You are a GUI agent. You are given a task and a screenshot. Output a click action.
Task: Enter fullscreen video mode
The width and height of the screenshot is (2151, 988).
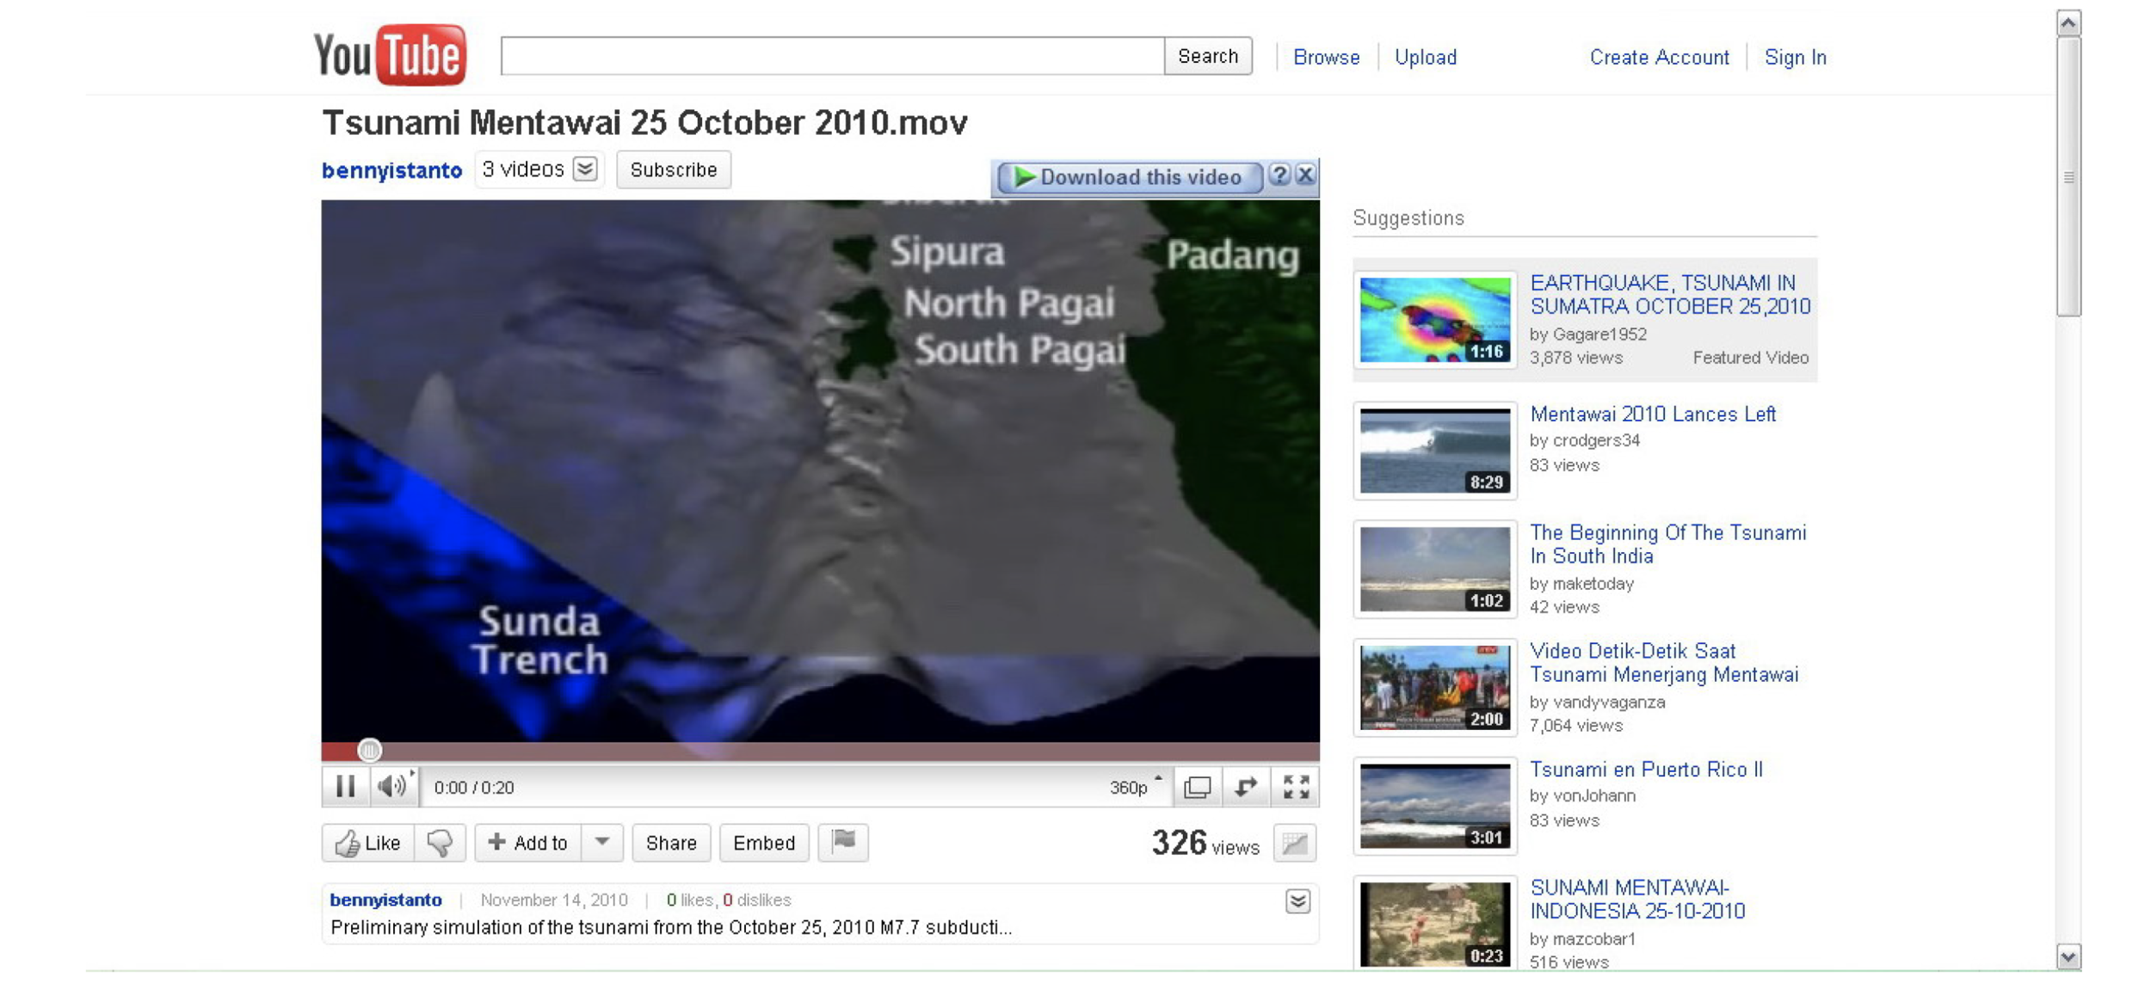[x=1296, y=786]
